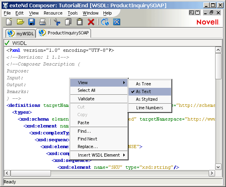The width and height of the screenshot is (226, 187).
Task: Click the horizontal scrollbar thumb
Action: [31, 173]
